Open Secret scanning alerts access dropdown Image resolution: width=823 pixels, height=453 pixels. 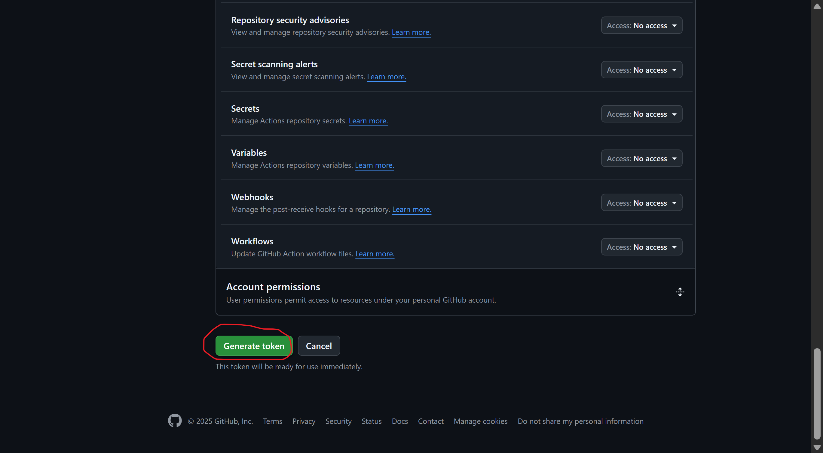coord(641,70)
